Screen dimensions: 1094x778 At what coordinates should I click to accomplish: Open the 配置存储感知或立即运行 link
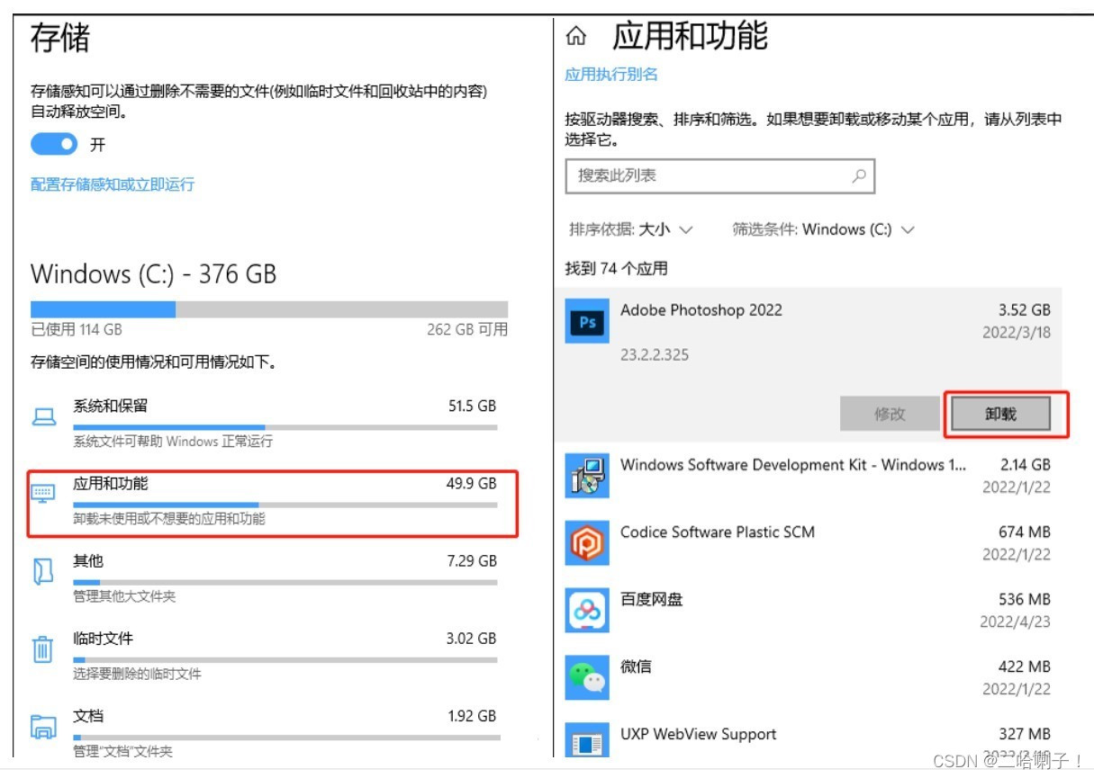(x=113, y=184)
